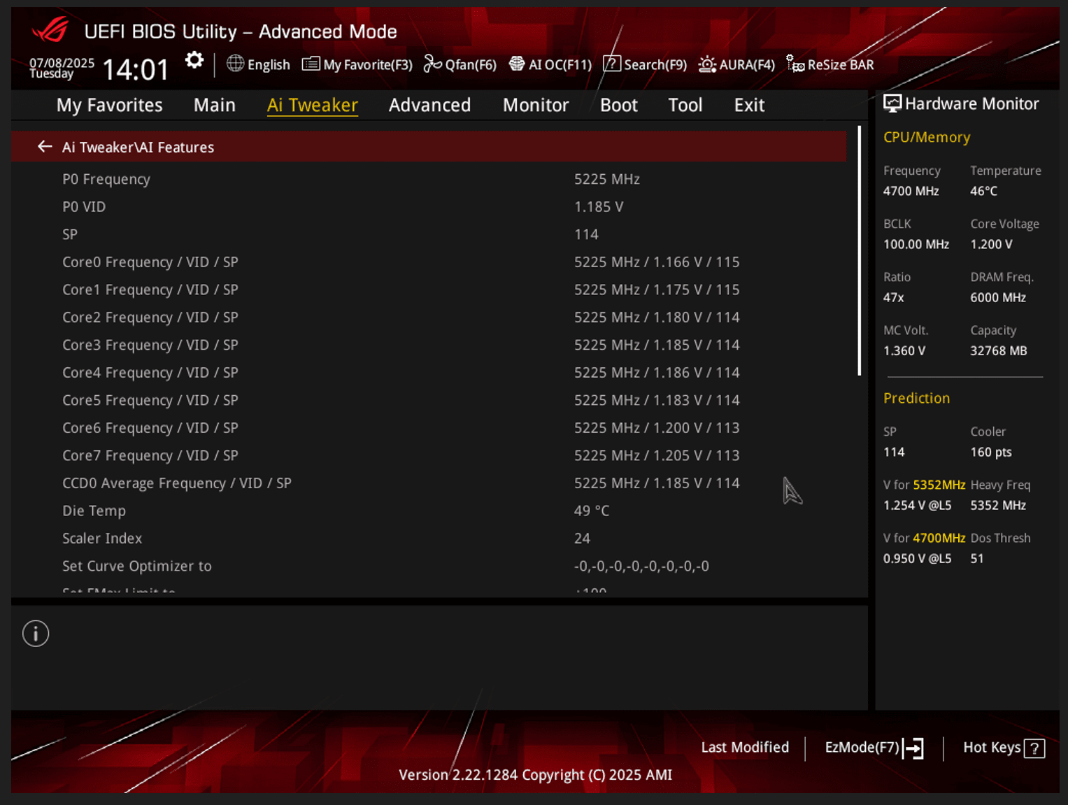Click the 5225 MHz / 1.205 V / 113 value

(657, 455)
